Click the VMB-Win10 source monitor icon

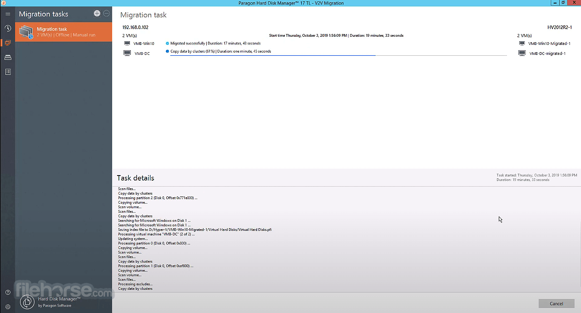click(x=127, y=44)
